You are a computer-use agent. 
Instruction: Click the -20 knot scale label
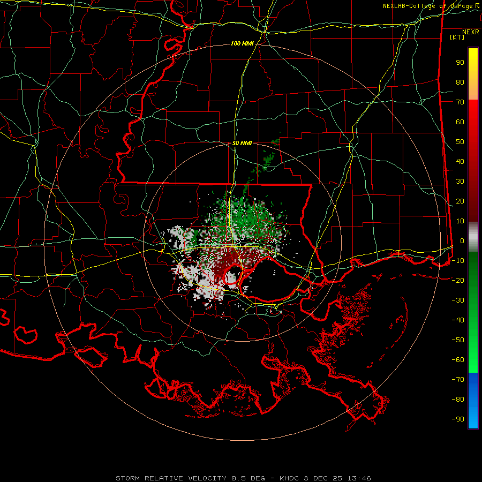point(458,281)
